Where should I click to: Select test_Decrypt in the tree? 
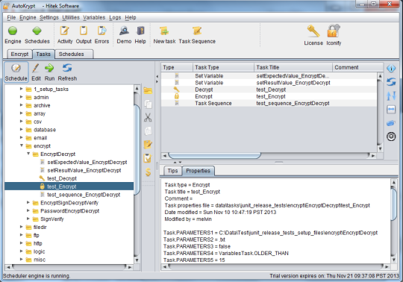62,178
